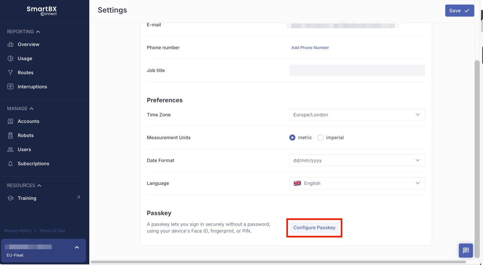Click the Interruptions icon in sidebar
This screenshot has width=483, height=265.
[x=10, y=87]
